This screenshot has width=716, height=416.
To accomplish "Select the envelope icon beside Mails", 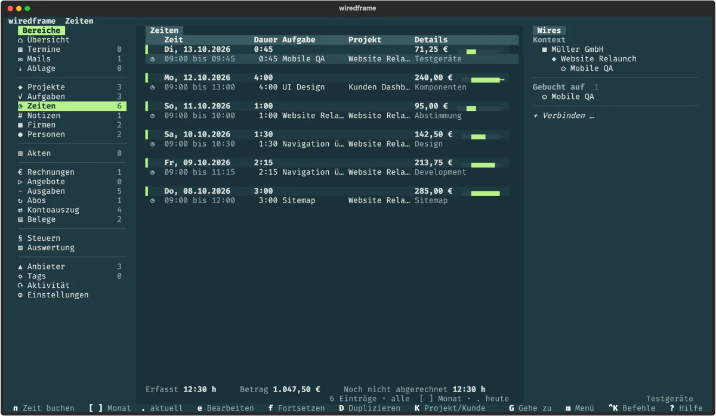I will coord(20,59).
